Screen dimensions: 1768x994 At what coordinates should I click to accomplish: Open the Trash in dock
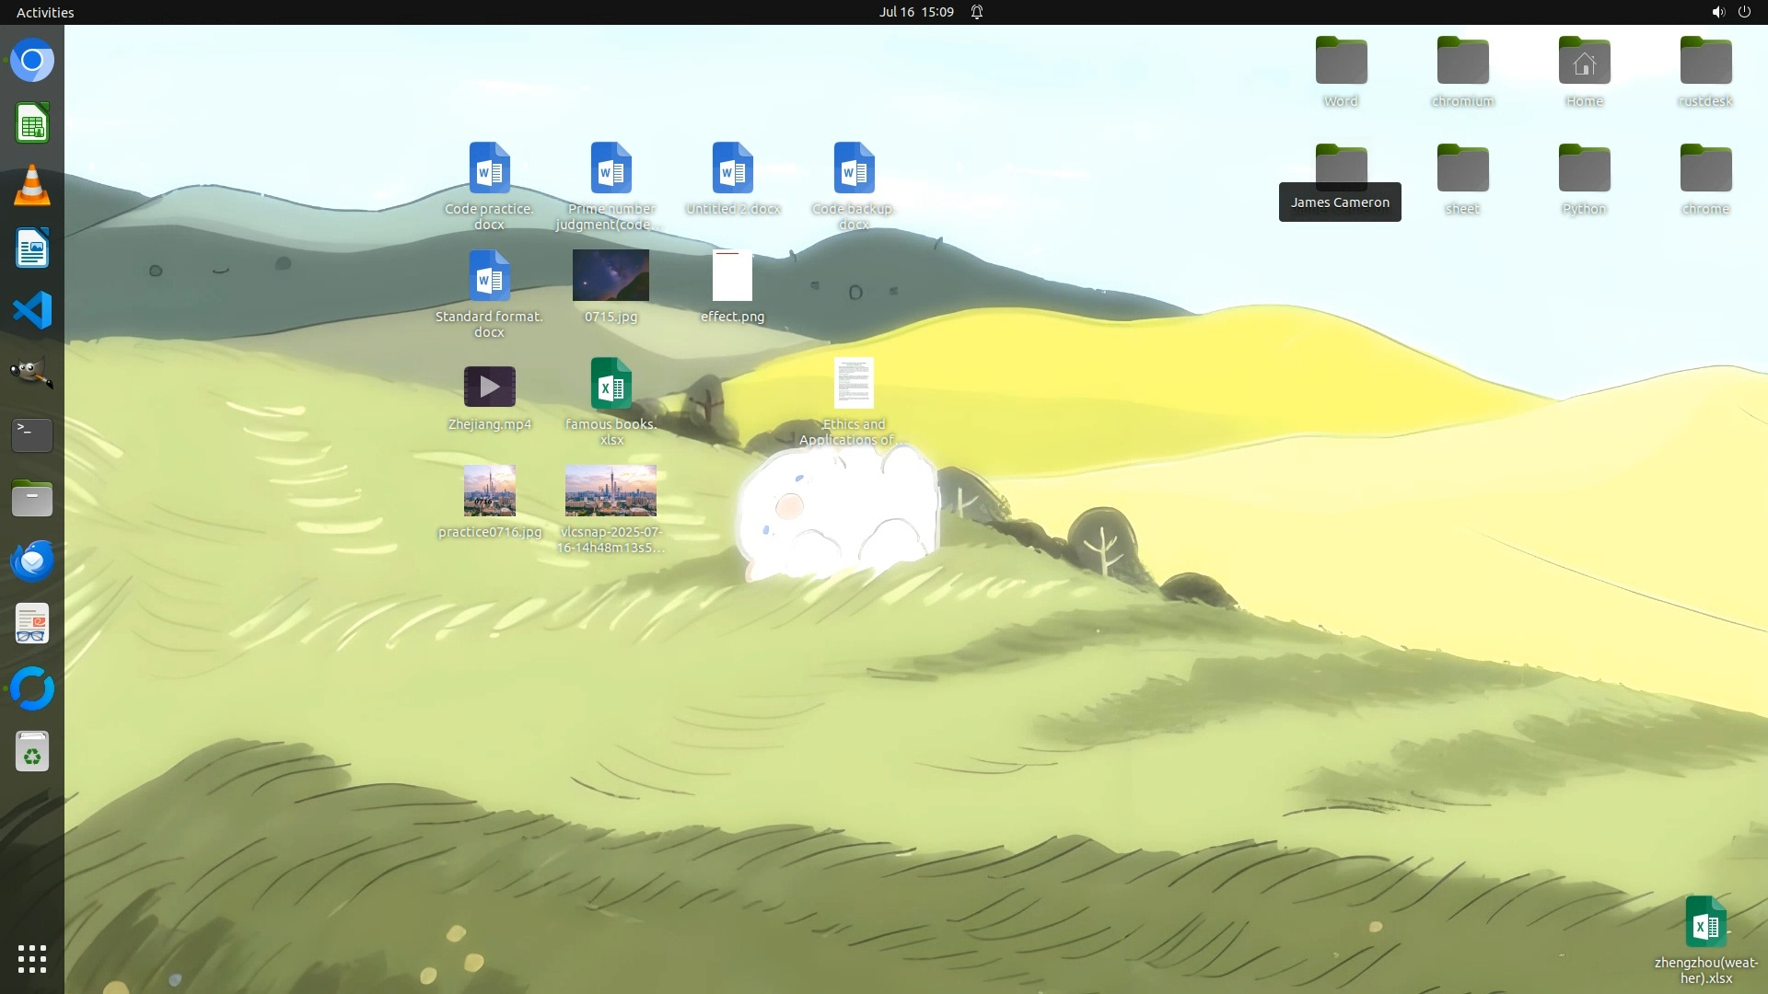point(32,752)
